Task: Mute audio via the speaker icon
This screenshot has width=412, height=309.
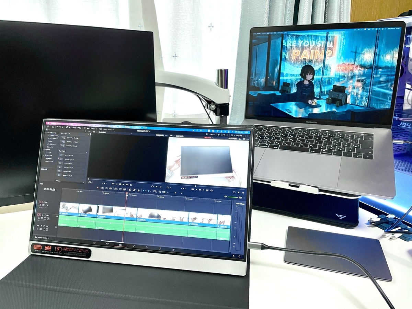Action: point(226,196)
